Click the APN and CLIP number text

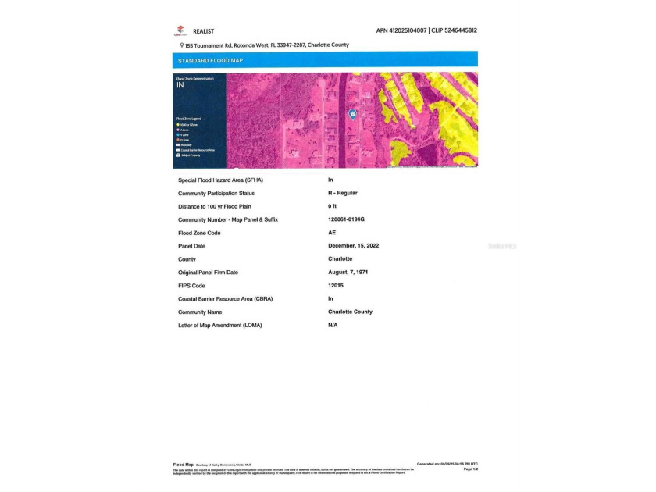tap(426, 30)
